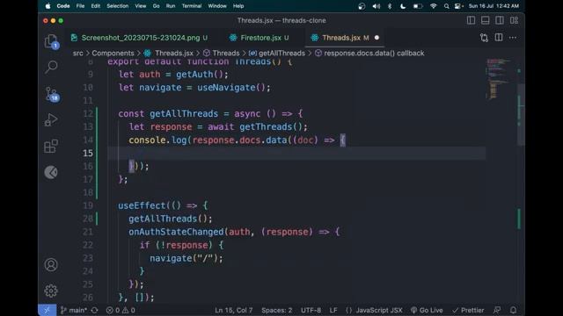
Task: Open the Threads function breadcrumb
Action: point(221,53)
